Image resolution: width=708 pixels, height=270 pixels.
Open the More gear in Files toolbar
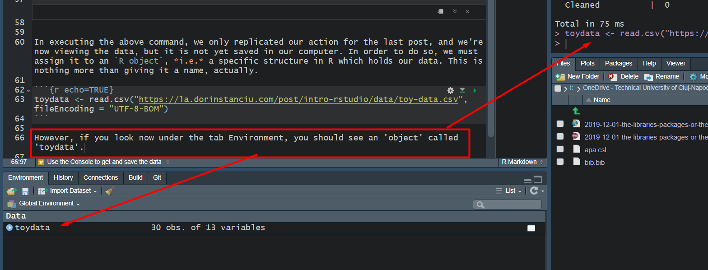pyautogui.click(x=693, y=77)
